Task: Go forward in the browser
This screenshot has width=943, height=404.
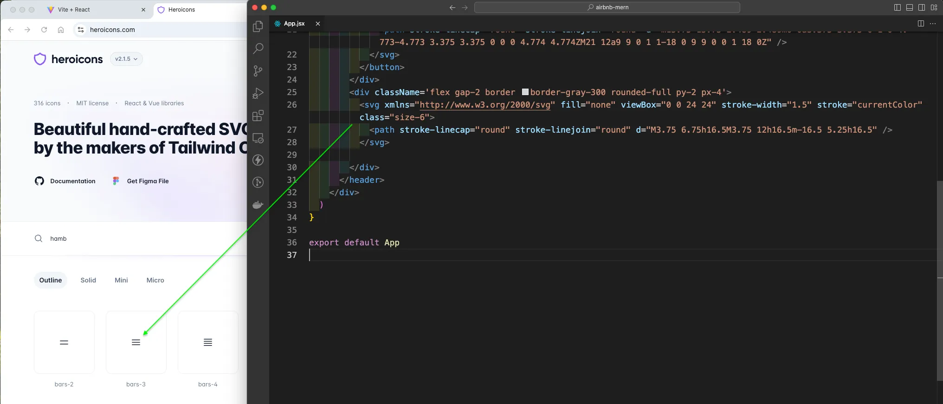Action: point(27,30)
